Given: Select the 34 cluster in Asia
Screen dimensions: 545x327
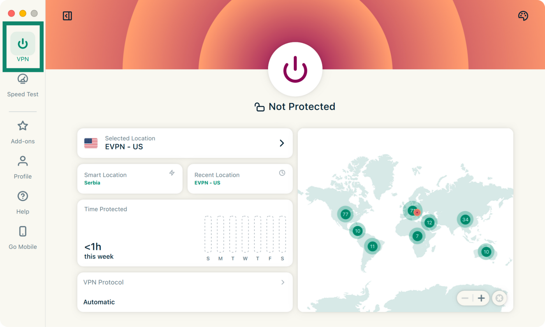Looking at the screenshot, I should tap(465, 220).
